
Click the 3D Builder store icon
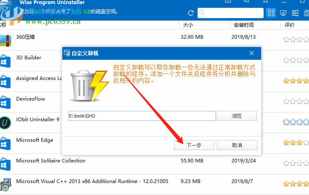(x=5, y=61)
